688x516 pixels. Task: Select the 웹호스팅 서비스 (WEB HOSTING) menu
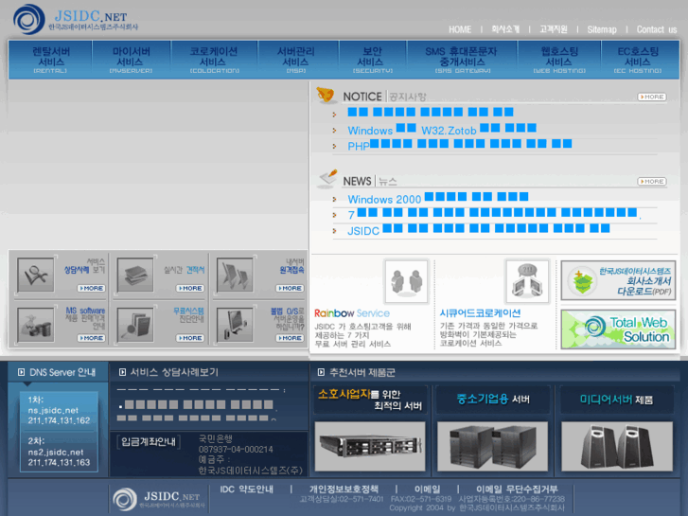(559, 60)
